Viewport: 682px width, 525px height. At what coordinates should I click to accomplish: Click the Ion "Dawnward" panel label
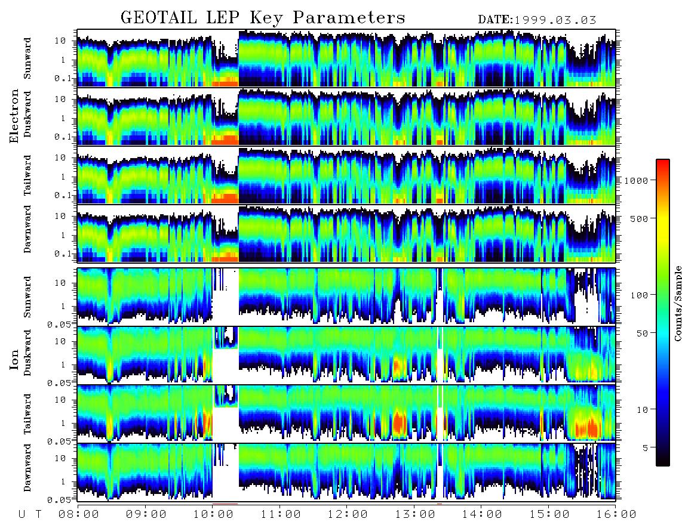(27, 468)
